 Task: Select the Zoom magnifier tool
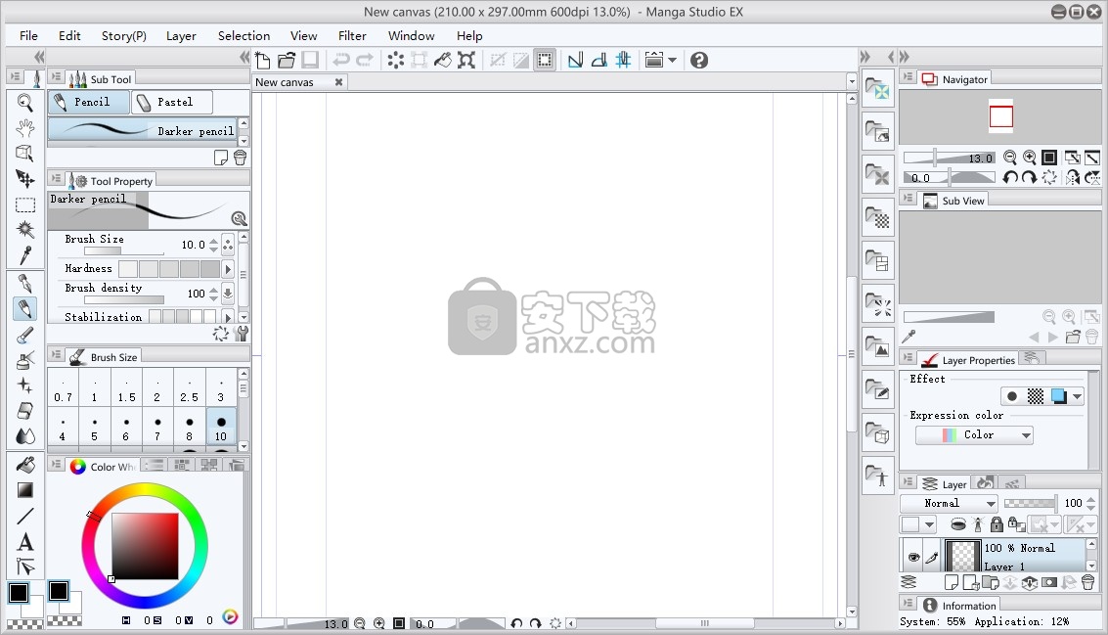[25, 102]
